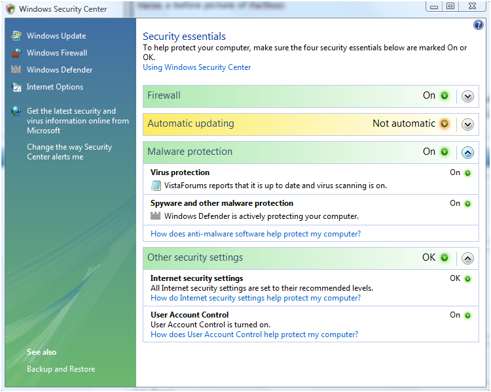Click the green status light on Other security settings

445,258
